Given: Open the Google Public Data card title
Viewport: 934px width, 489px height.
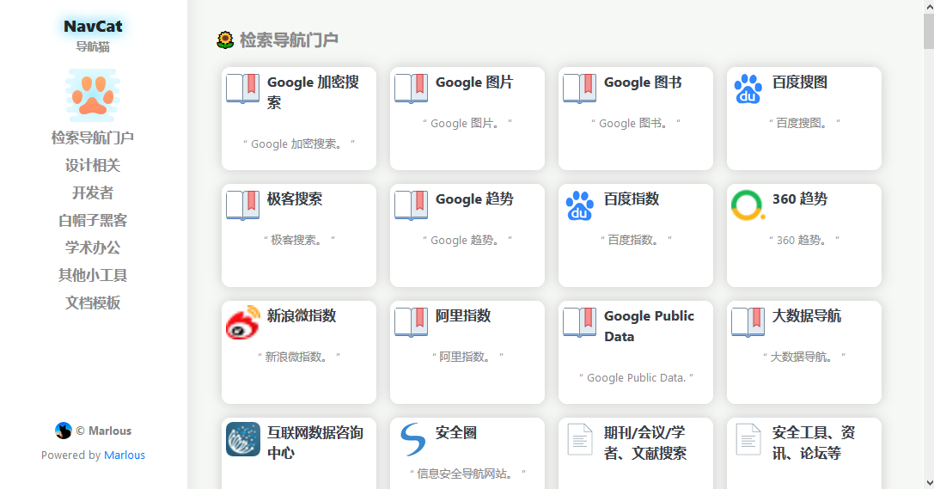Looking at the screenshot, I should [650, 326].
